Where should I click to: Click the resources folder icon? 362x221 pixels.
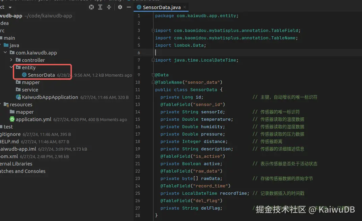pos(6,105)
